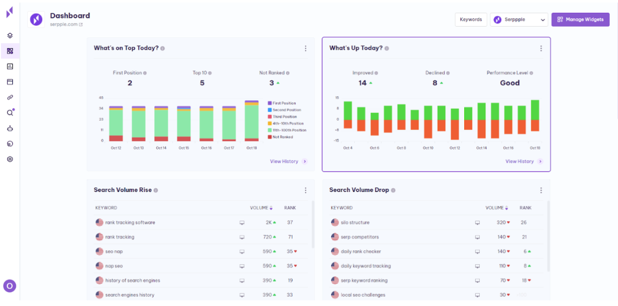Open the browser window sidebar icon
Viewport: 618px width, 306px height.
(x=10, y=82)
